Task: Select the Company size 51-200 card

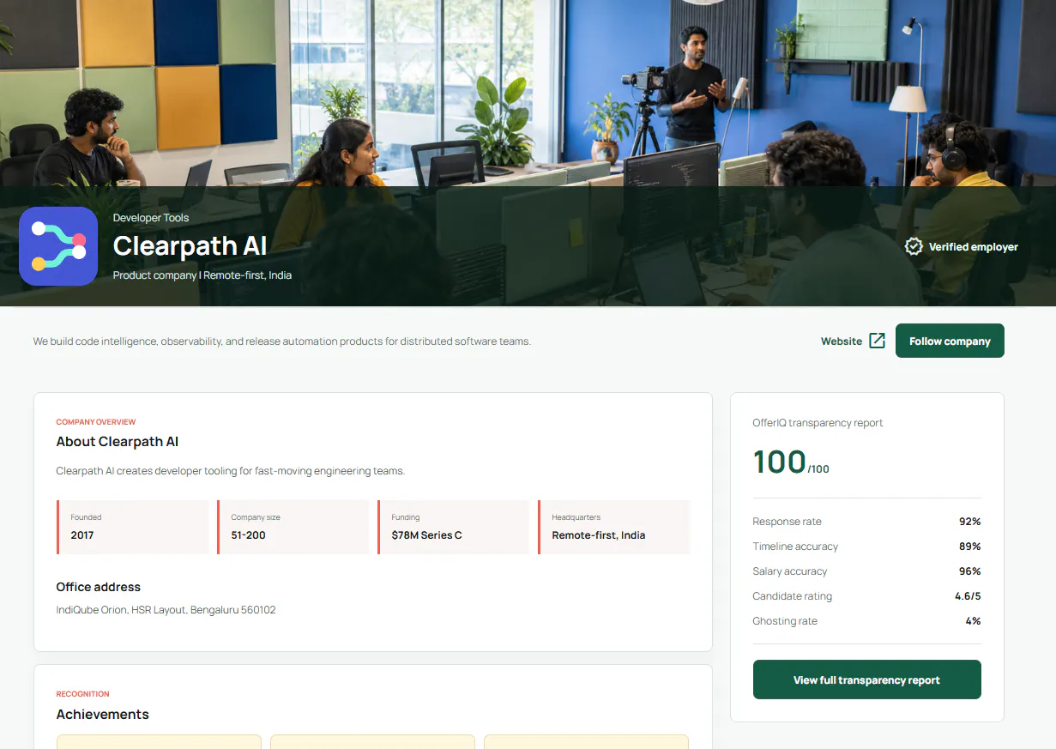Action: click(293, 527)
